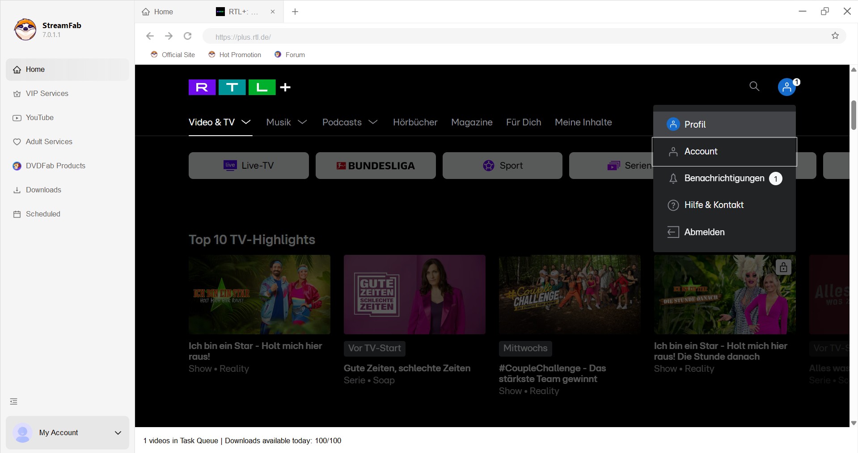Viewport: 858px width, 453px height.
Task: Open the RTL+ search function
Action: (x=754, y=86)
